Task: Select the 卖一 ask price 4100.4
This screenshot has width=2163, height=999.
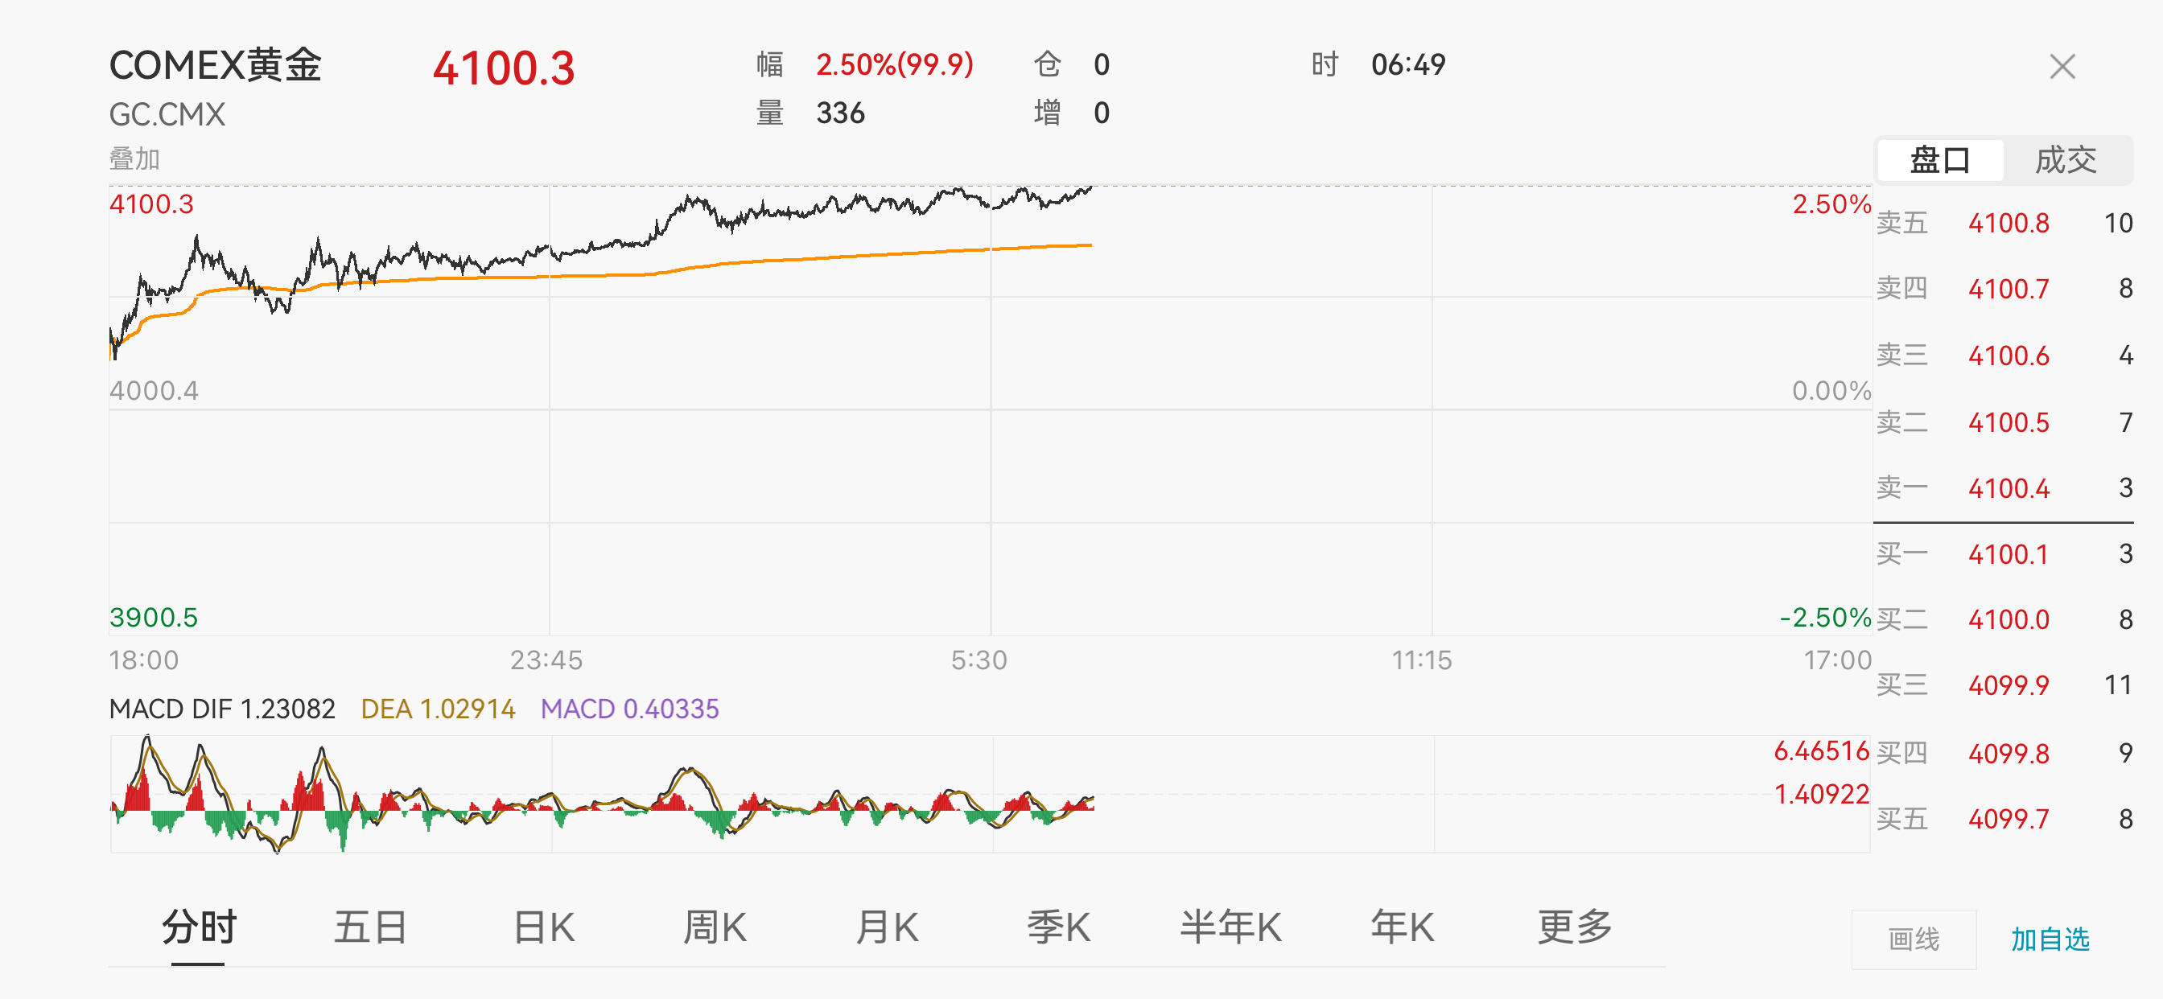Action: pos(2008,488)
